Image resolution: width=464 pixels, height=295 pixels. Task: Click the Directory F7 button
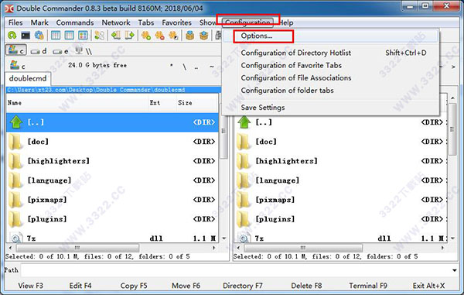[242, 286]
